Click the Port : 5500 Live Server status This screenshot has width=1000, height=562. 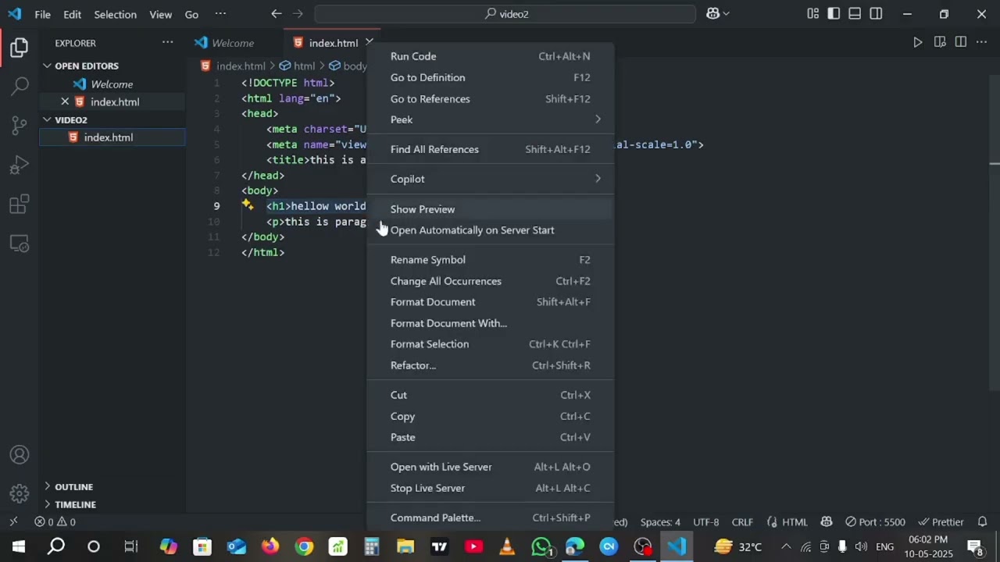point(874,521)
